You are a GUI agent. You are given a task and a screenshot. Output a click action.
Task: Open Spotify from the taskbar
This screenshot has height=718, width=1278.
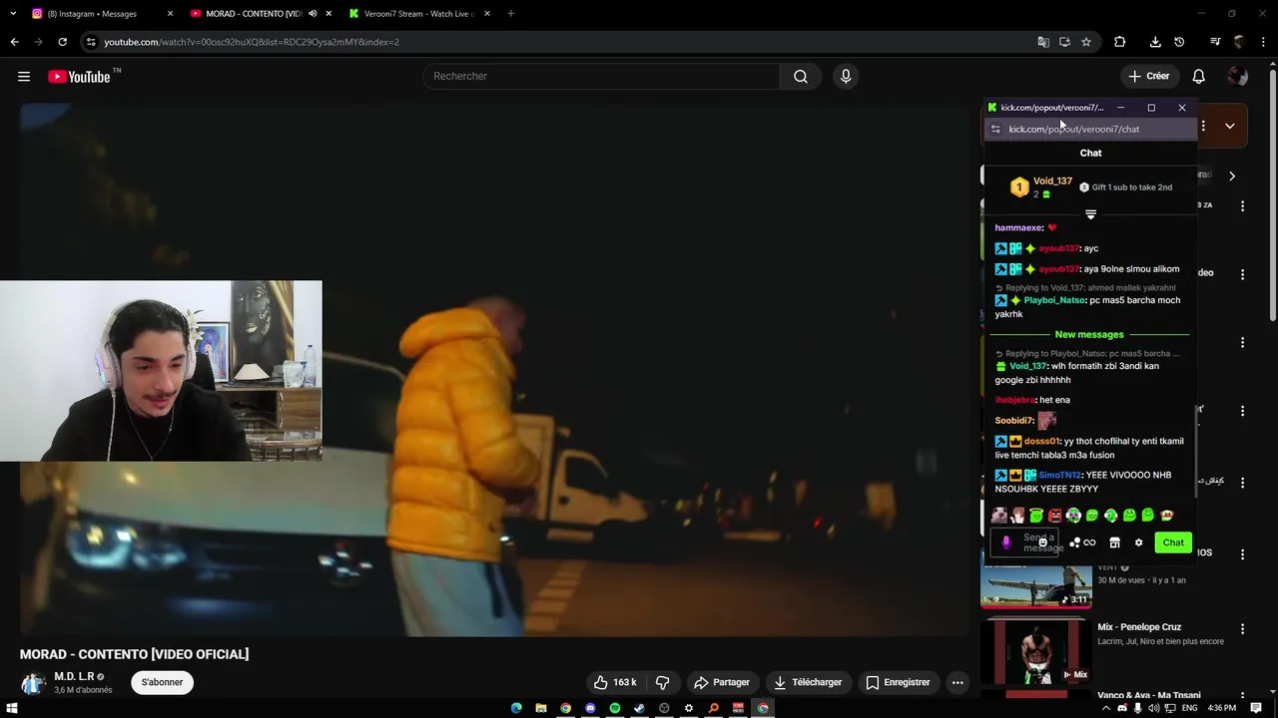coord(615,708)
